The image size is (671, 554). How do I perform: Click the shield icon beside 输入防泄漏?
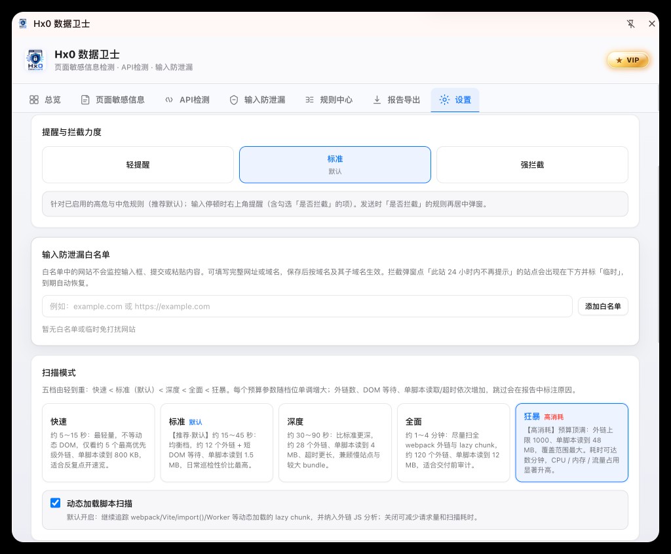tap(234, 100)
